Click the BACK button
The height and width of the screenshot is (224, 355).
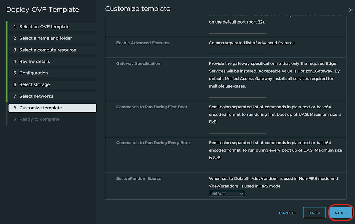point(314,213)
